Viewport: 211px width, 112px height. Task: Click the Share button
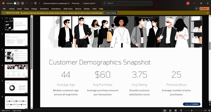[x=204, y=9]
